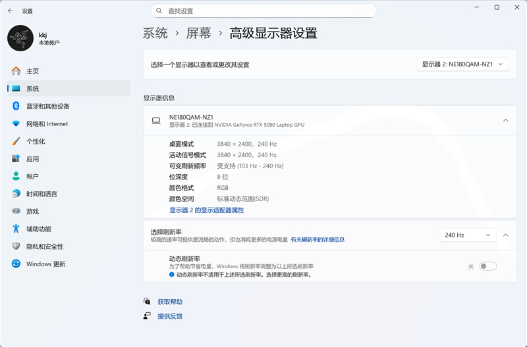Click the 应用 apps icon
Image resolution: width=527 pixels, height=347 pixels.
[16, 158]
